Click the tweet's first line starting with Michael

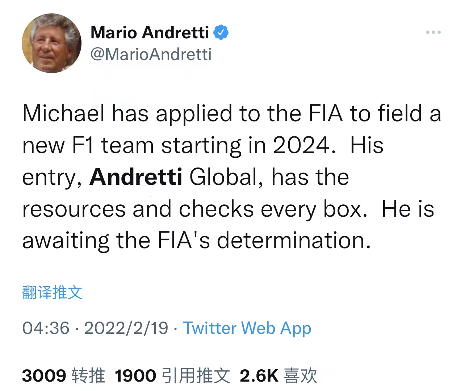232,113
